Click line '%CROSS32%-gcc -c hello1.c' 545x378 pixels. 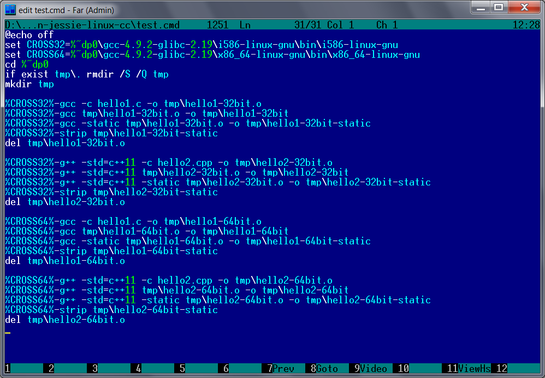[x=133, y=104]
